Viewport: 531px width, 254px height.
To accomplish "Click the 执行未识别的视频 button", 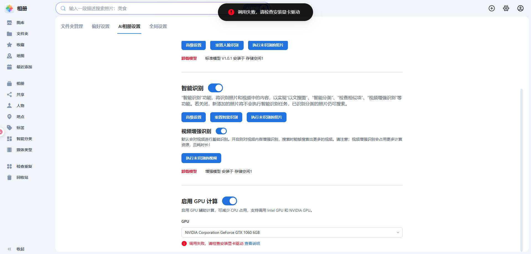I will 201,158.
